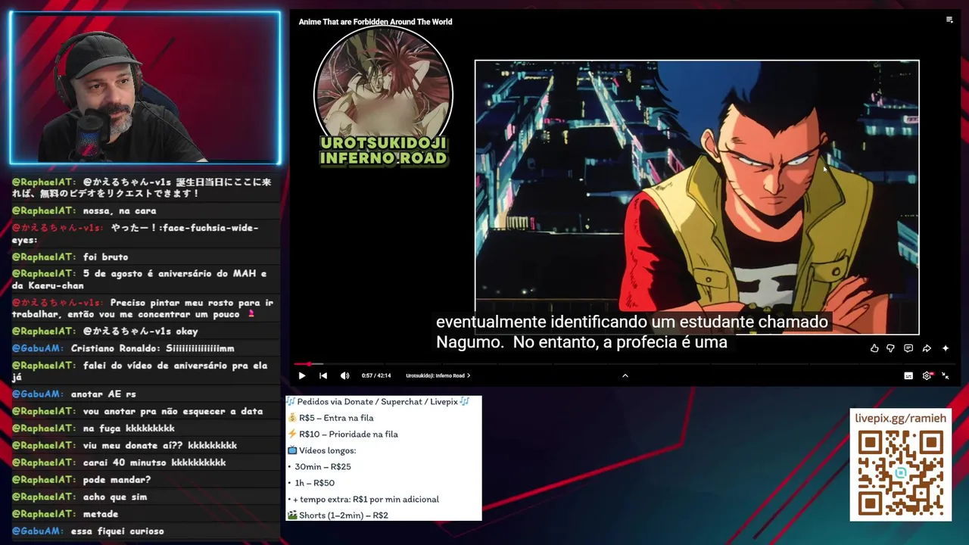Restart from the previous-track button
This screenshot has width=969, height=545.
click(x=323, y=375)
